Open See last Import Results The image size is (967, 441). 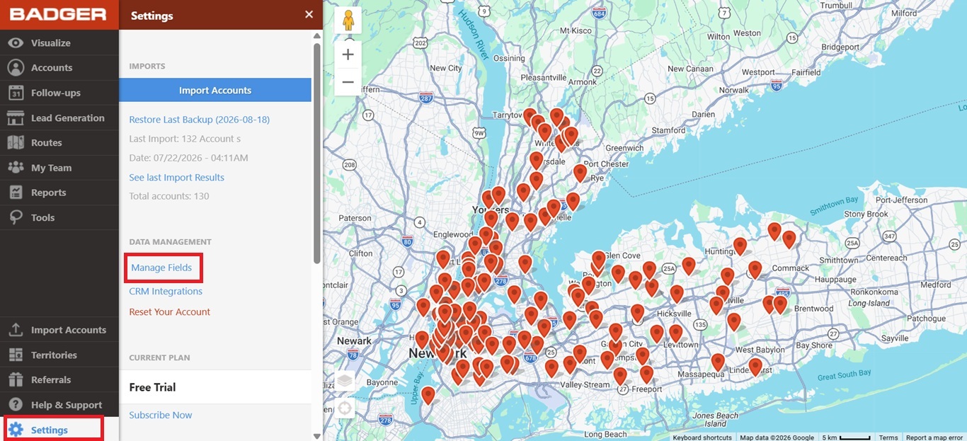point(176,177)
